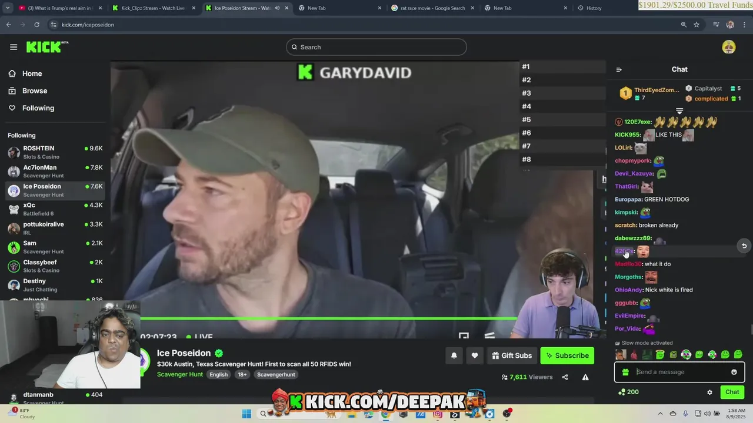The height and width of the screenshot is (423, 753).
Task: Open ROSHTEIN channel from Following list
Action: point(55,152)
